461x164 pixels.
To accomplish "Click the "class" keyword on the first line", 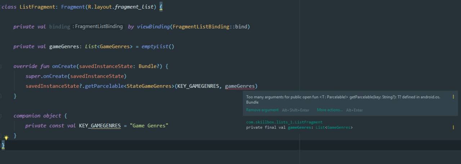I will point(9,7).
